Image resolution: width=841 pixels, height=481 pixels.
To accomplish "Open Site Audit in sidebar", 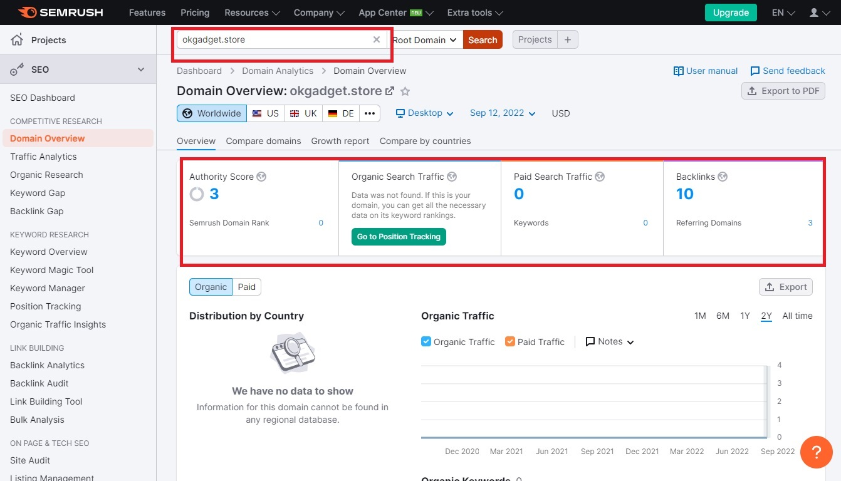I will [x=30, y=460].
